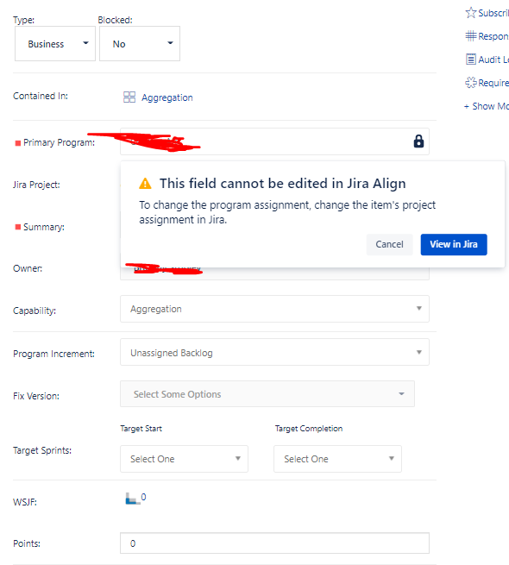Click the WSJF value 0
Viewport: 509px width, 565px height.
pos(143,497)
